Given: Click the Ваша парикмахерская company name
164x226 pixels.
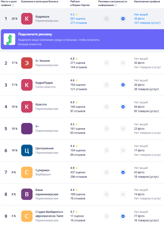Looking at the screenshot, I should pyautogui.click(x=47, y=192).
